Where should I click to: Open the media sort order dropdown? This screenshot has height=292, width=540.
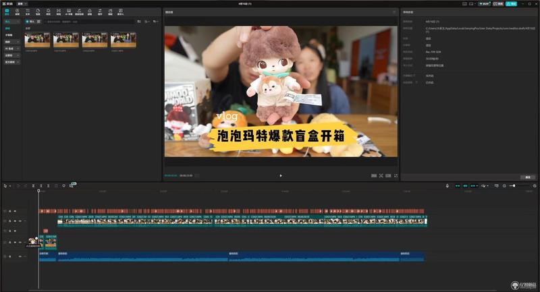pos(147,22)
